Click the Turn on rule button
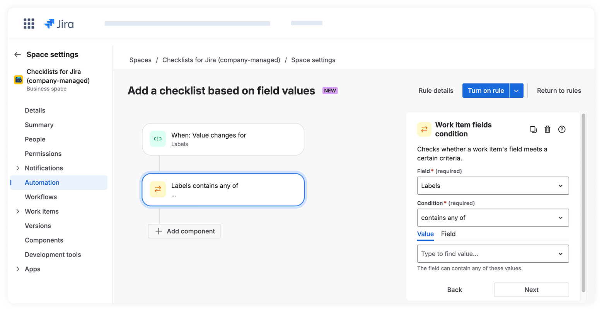 (x=486, y=91)
